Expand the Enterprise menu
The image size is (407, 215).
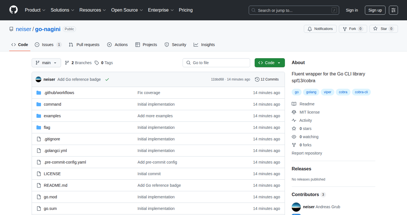(161, 10)
